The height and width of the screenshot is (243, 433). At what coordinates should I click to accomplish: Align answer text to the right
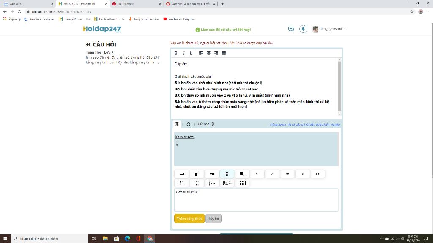[x=216, y=53]
